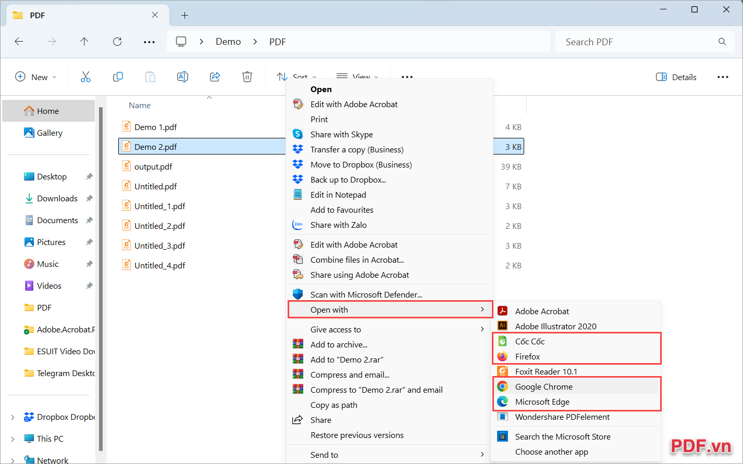743x464 pixels.
Task: Open the Sort dropdown
Action: [x=296, y=77]
